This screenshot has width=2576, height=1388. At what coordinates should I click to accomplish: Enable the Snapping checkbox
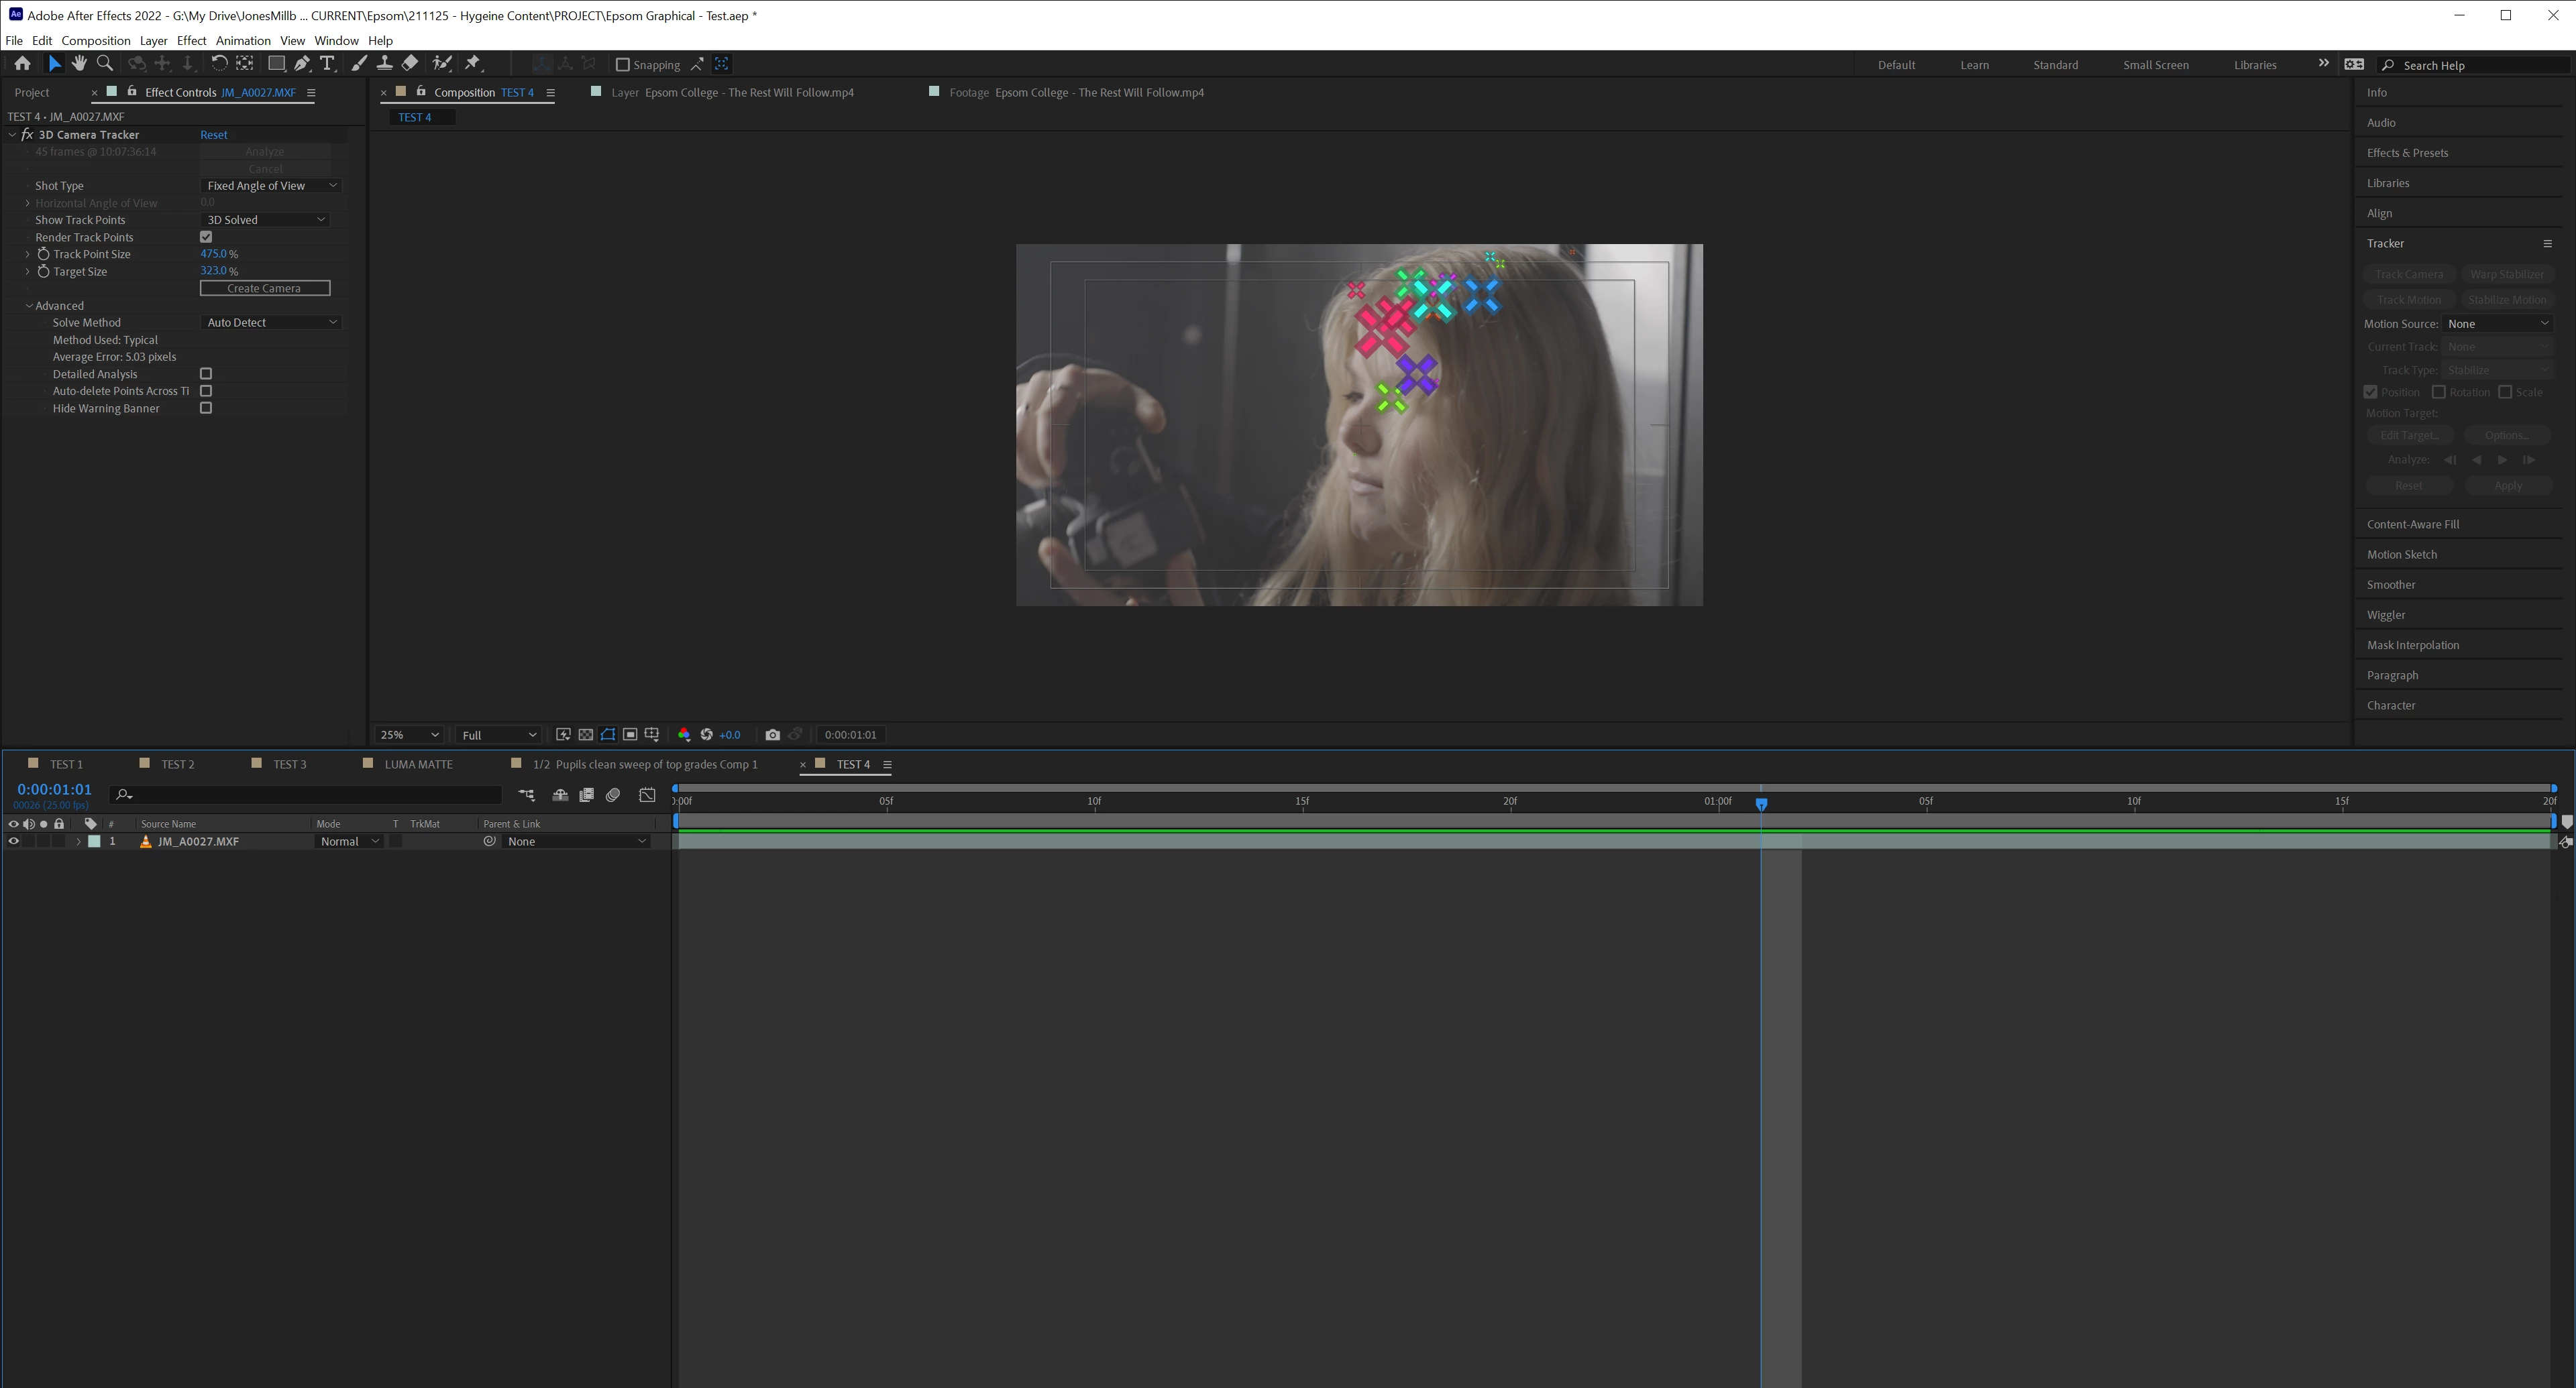pyautogui.click(x=623, y=65)
